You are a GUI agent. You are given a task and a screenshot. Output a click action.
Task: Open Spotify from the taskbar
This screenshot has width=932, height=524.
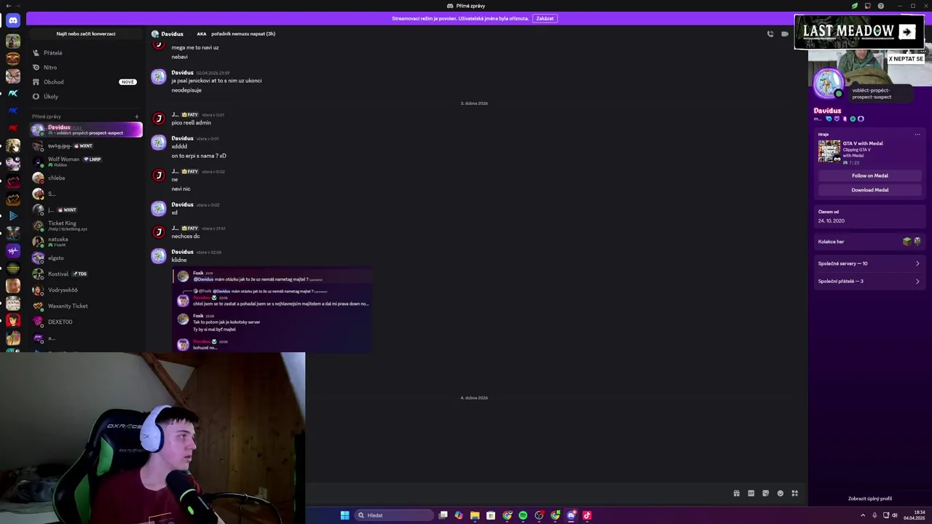click(x=523, y=515)
